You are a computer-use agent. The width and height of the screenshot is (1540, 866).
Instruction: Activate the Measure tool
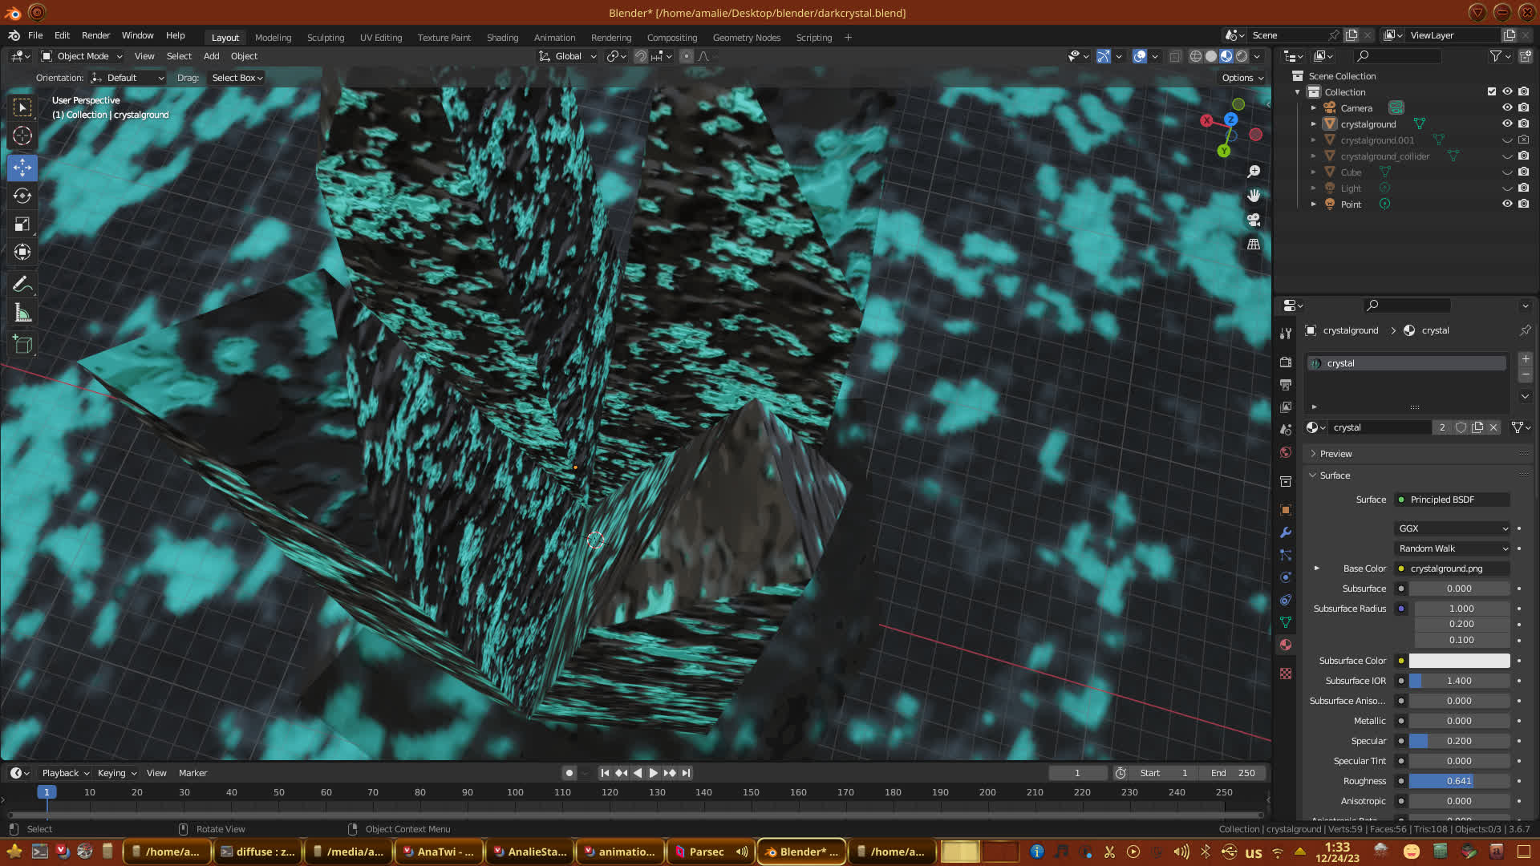coord(22,314)
